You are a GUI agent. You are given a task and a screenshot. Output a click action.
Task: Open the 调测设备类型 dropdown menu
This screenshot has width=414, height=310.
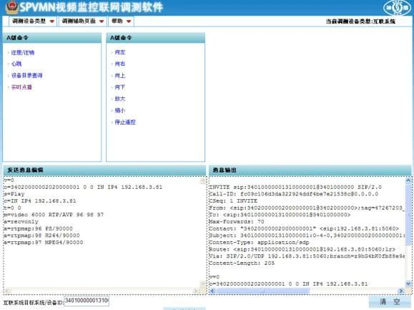pos(32,21)
